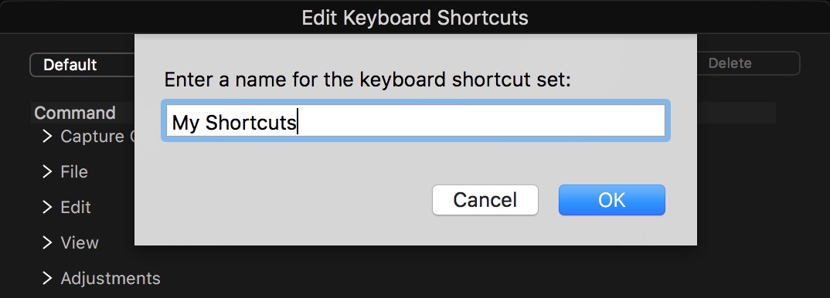830x298 pixels.
Task: Select the File command group label
Action: pos(74,171)
